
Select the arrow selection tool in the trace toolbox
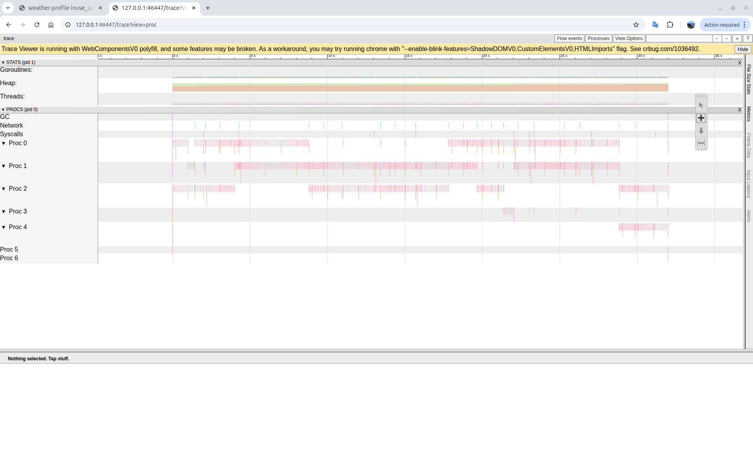701,105
